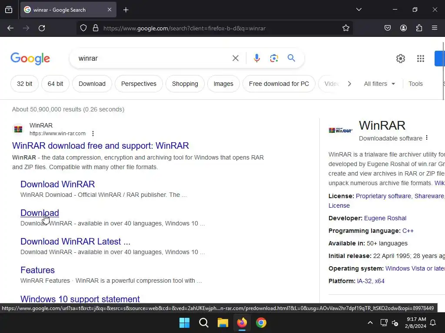
Task: Open Windows taskbar search
Action: point(203,323)
